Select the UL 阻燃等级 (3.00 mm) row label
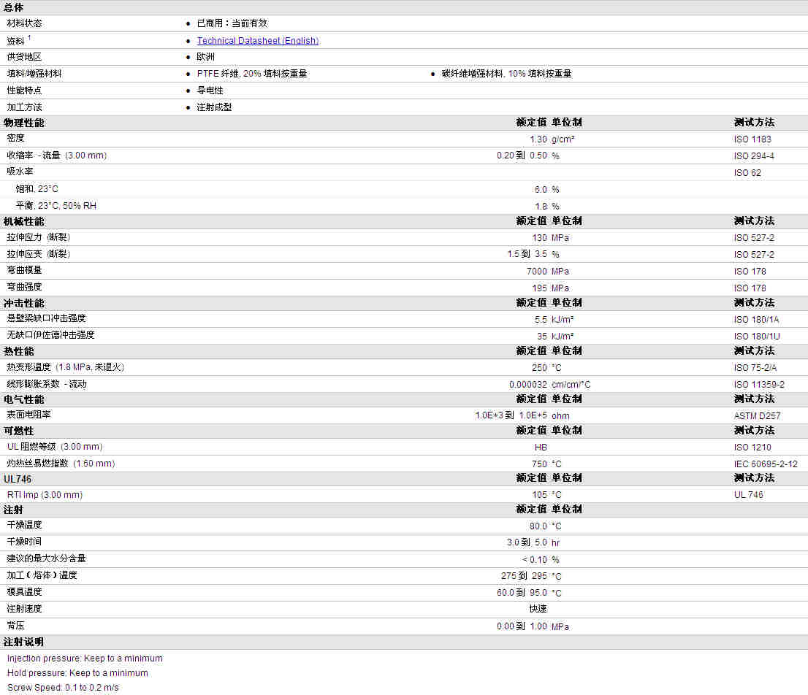 click(55, 447)
